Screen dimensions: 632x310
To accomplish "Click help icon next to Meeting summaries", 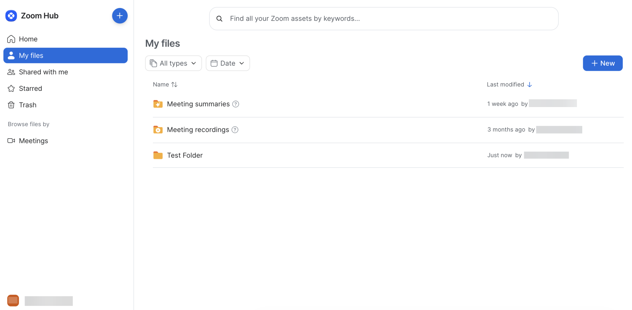I will pyautogui.click(x=236, y=104).
